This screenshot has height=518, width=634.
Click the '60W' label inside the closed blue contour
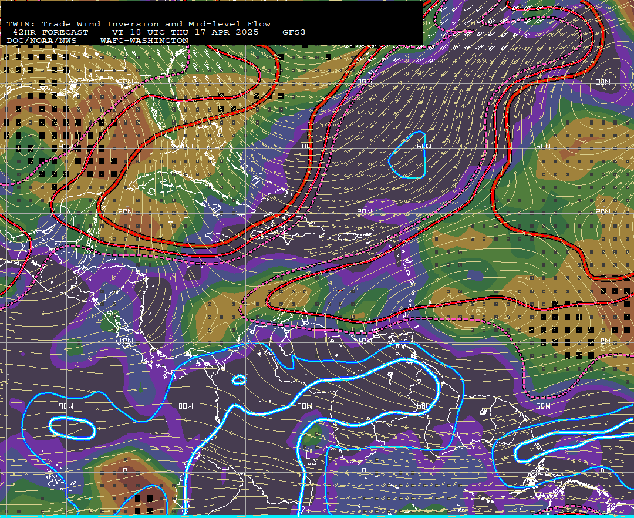[424, 147]
